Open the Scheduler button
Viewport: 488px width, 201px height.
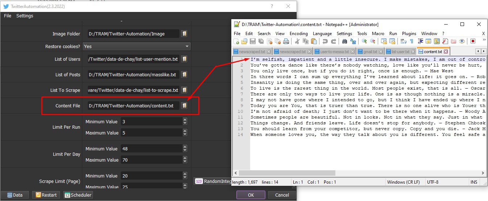[x=78, y=195]
